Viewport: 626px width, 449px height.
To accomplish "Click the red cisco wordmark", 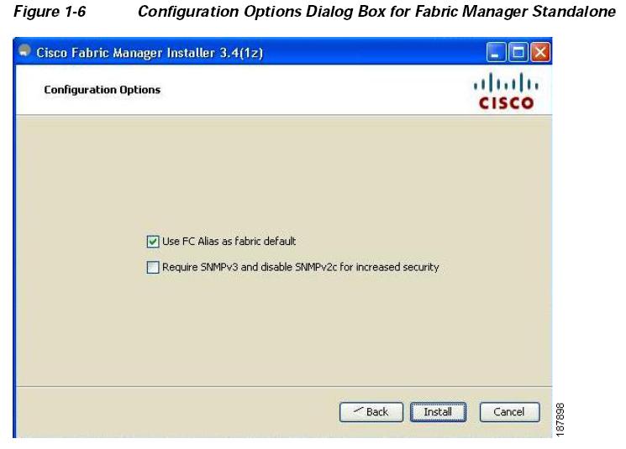I will pyautogui.click(x=506, y=103).
